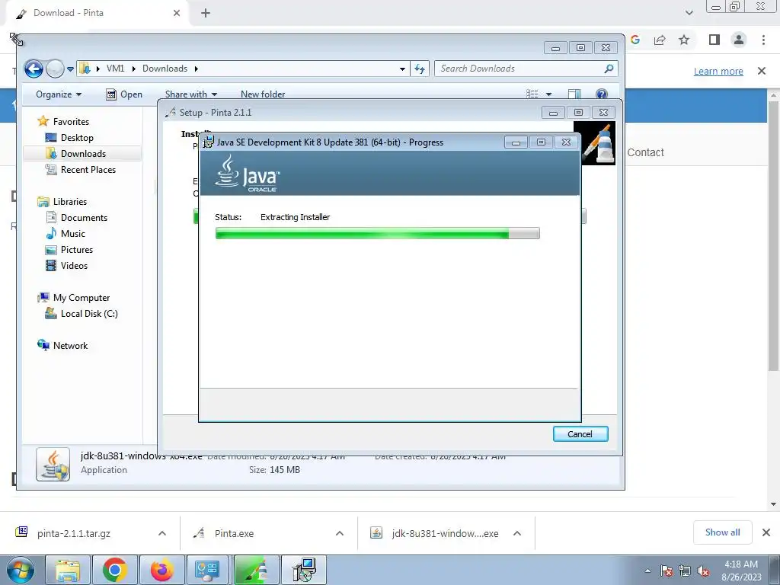
Task: Click the Google icon in Chrome toolbar
Action: coord(635,40)
